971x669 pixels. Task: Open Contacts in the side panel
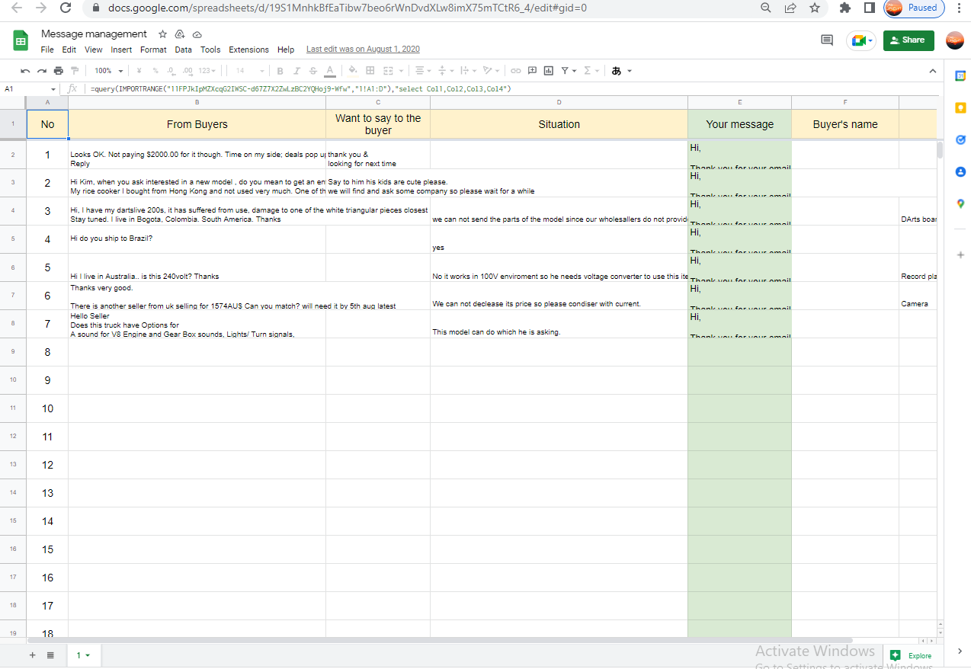pos(960,171)
